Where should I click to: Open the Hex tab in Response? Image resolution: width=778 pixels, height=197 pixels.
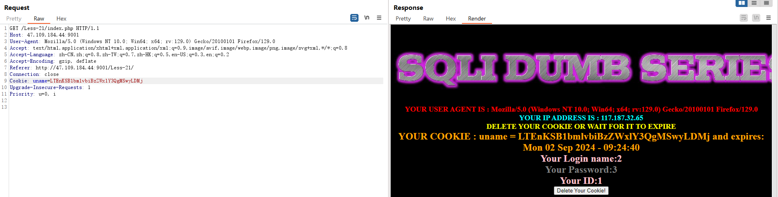click(x=451, y=18)
